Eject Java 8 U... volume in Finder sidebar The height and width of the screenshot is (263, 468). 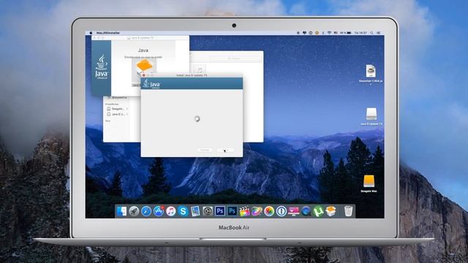click(127, 114)
